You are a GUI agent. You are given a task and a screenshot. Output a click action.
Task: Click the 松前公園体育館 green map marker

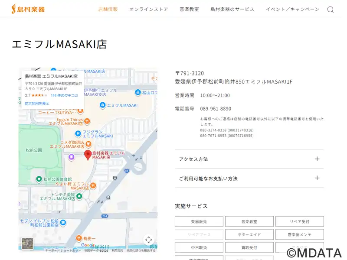39,179
